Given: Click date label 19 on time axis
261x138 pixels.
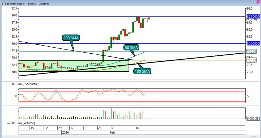Looking at the screenshot, I should 86,128.
